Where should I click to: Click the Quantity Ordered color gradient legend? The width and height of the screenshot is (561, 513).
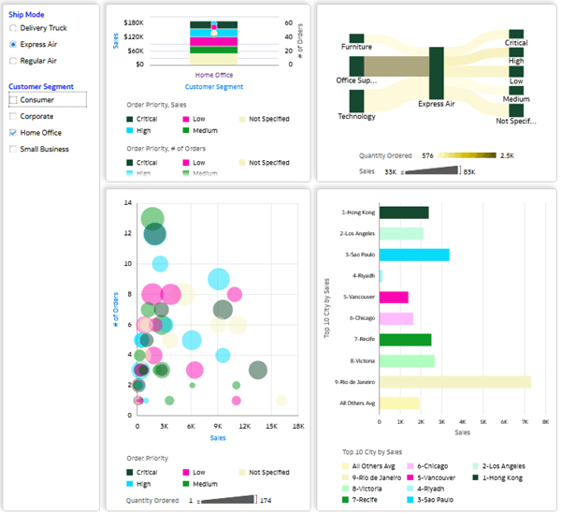click(467, 155)
